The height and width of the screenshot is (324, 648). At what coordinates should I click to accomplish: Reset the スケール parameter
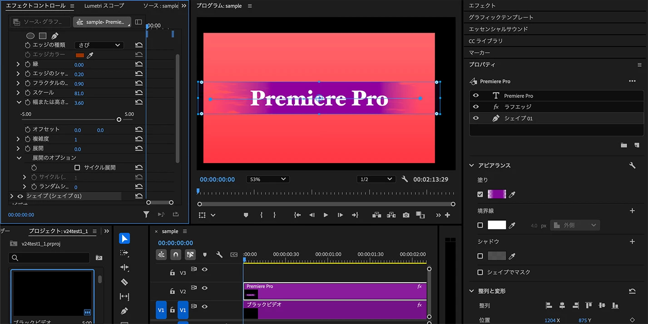(x=139, y=93)
